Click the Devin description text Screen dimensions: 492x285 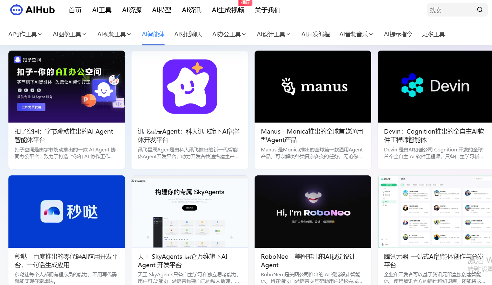click(434, 153)
